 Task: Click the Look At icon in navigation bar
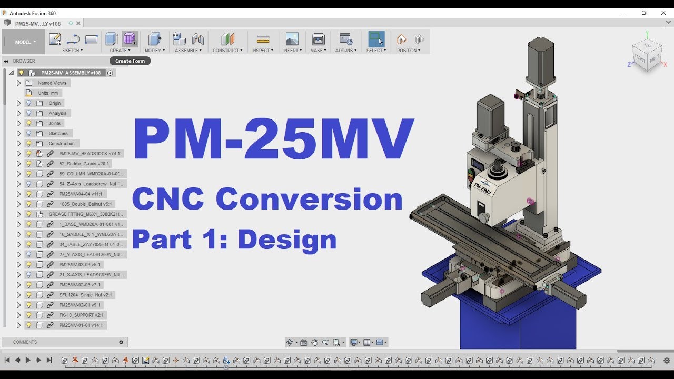(303, 343)
